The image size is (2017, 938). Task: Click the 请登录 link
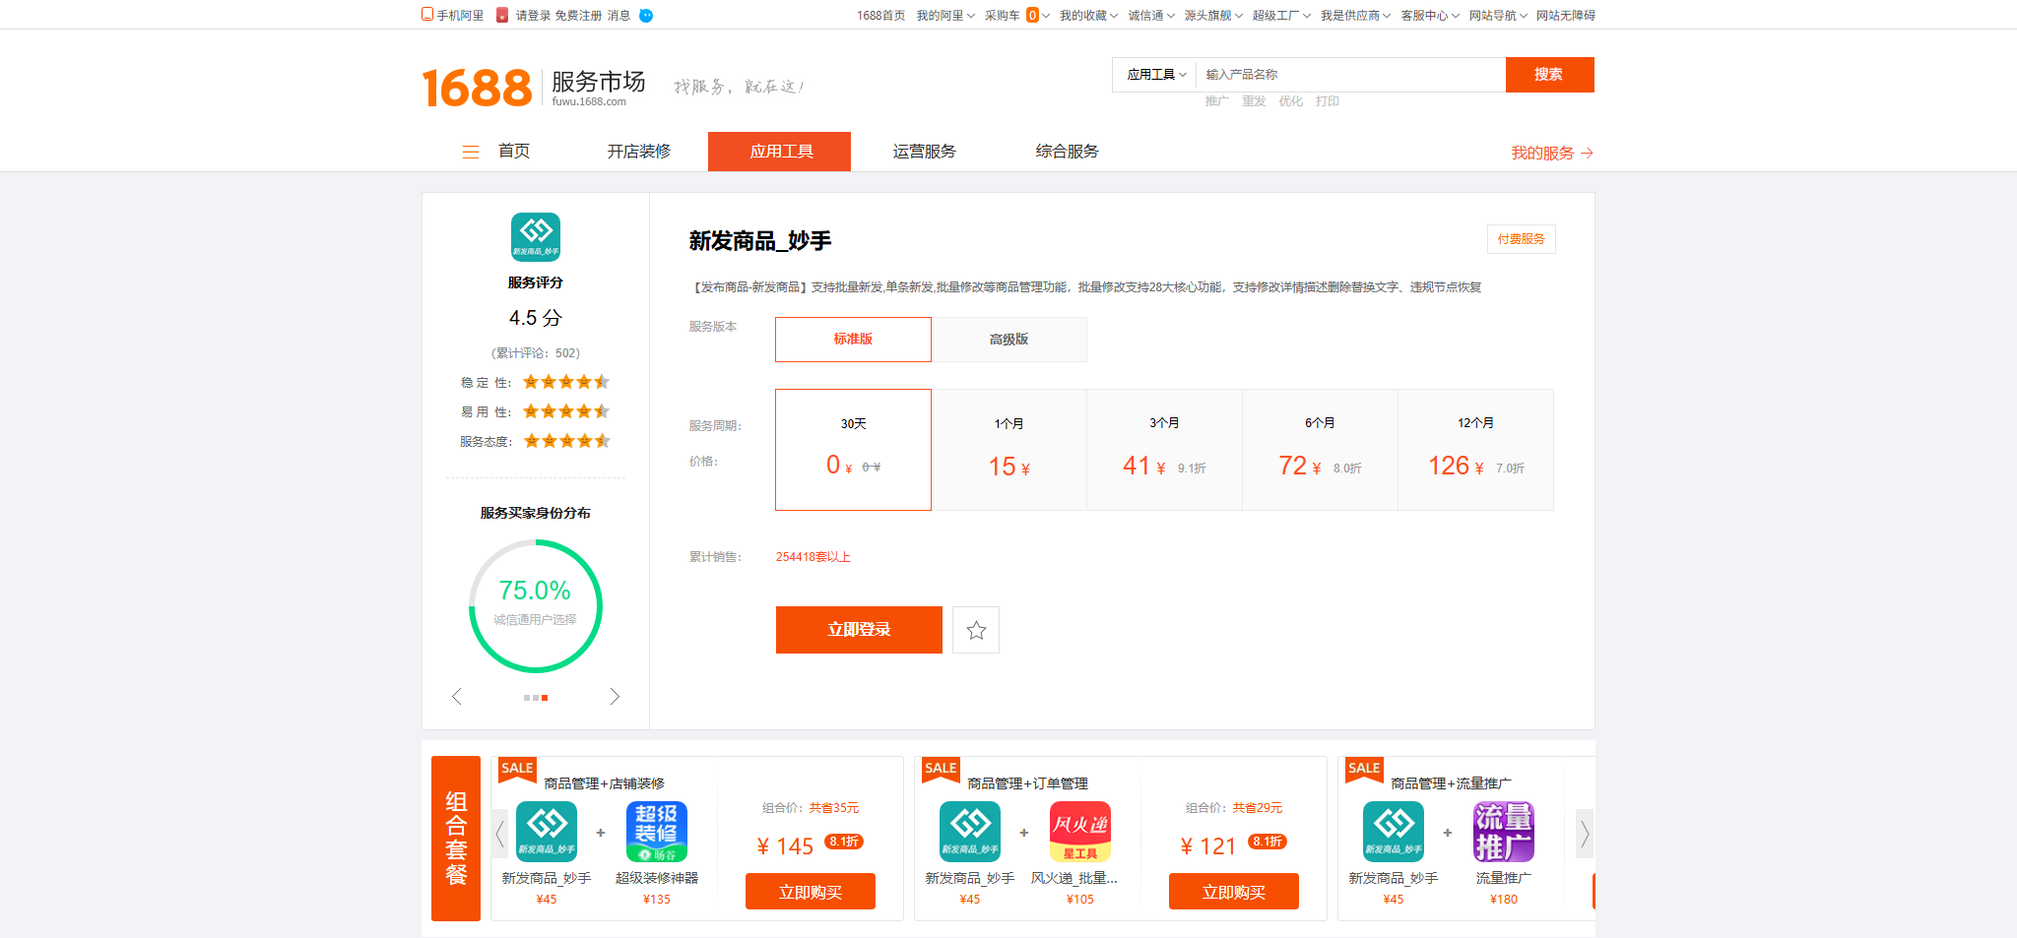[x=533, y=16]
